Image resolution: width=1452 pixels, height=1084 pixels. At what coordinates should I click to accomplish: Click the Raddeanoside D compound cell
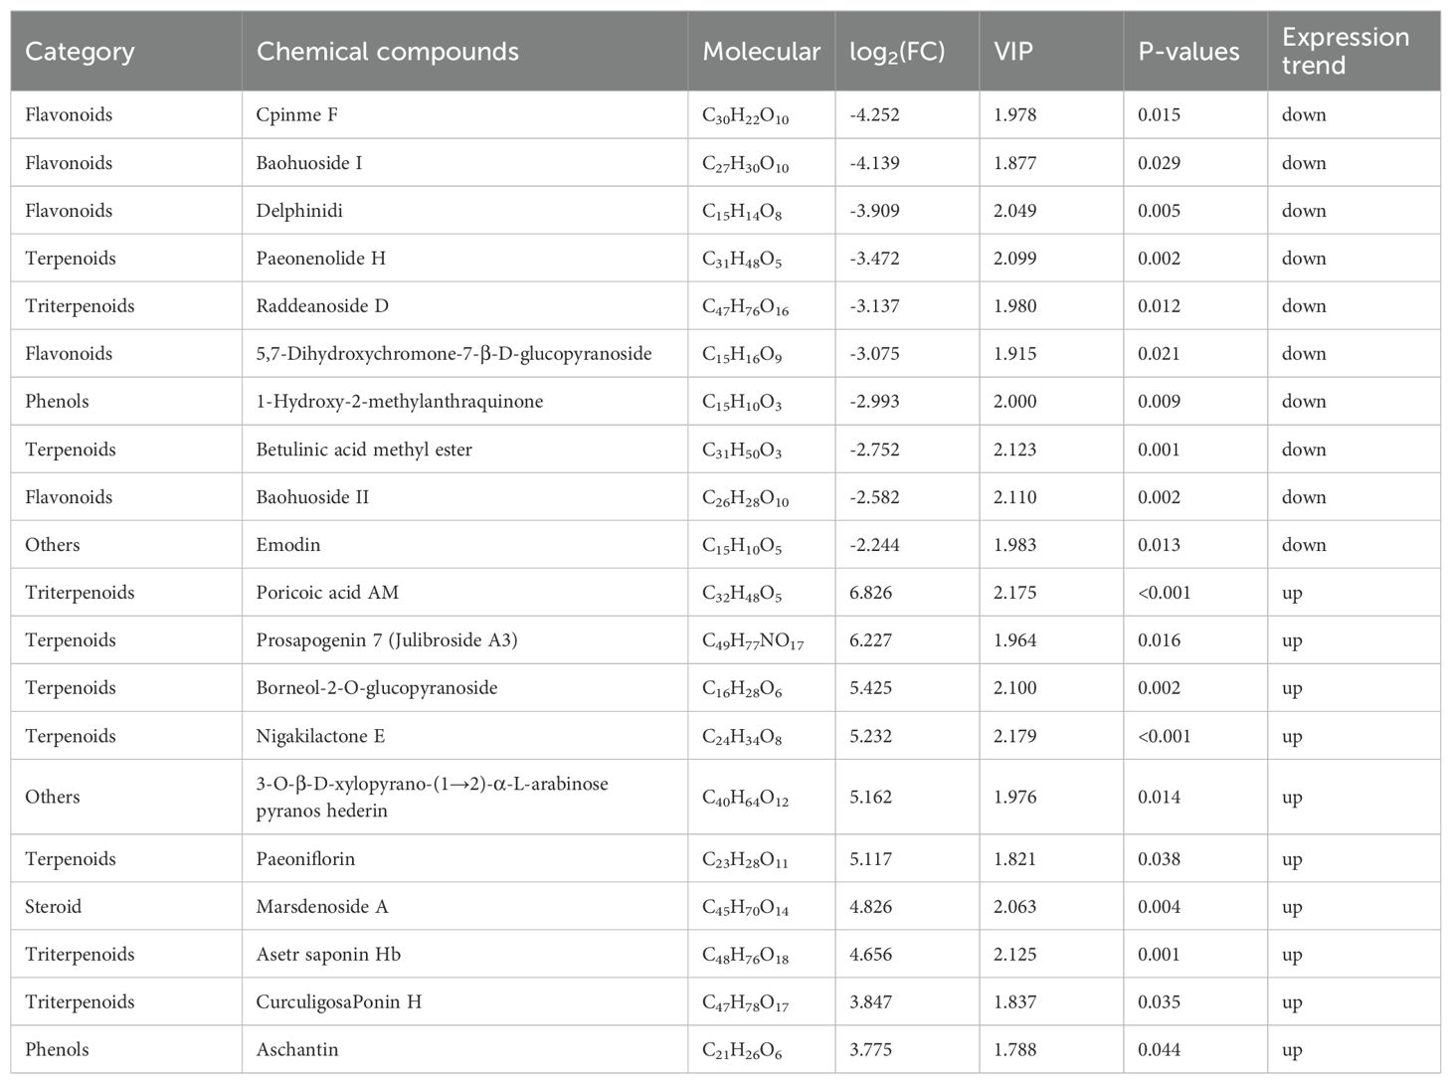click(x=322, y=306)
